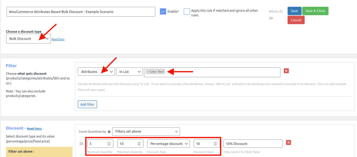This screenshot has width=357, height=157.
Task: Click the red Cancel button
Action: coord(296,20)
